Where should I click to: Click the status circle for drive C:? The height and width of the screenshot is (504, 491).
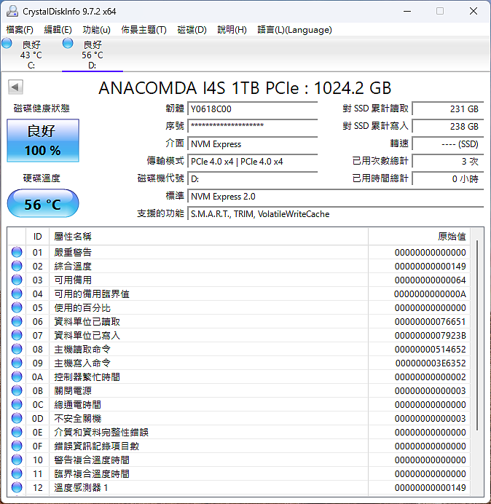[x=7, y=43]
